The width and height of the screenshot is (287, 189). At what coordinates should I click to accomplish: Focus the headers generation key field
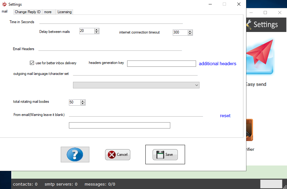coord(161,64)
